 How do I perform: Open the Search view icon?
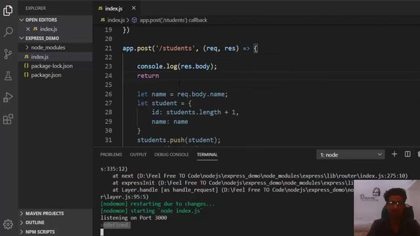click(x=8, y=32)
